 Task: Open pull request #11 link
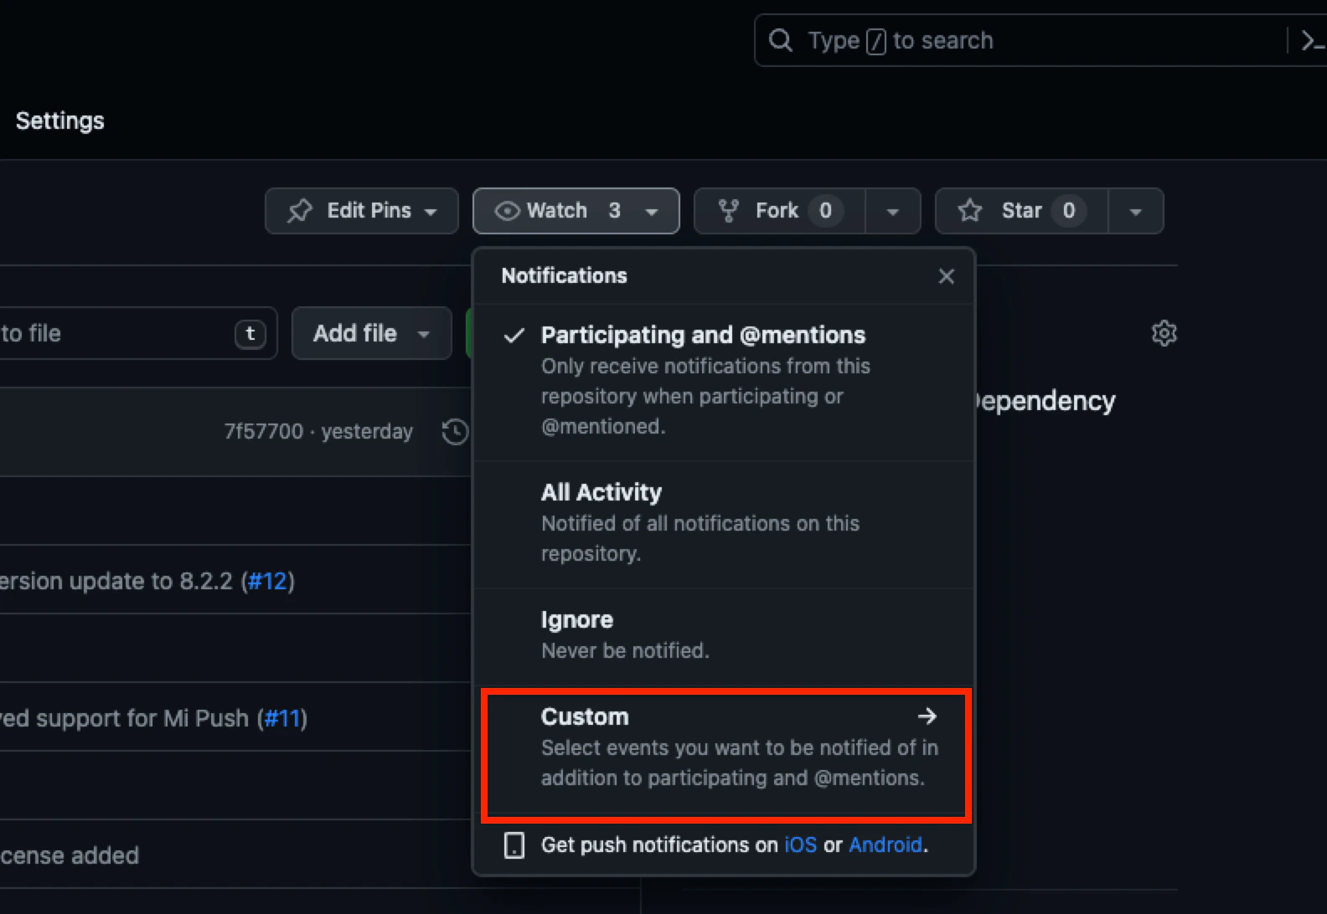[282, 718]
